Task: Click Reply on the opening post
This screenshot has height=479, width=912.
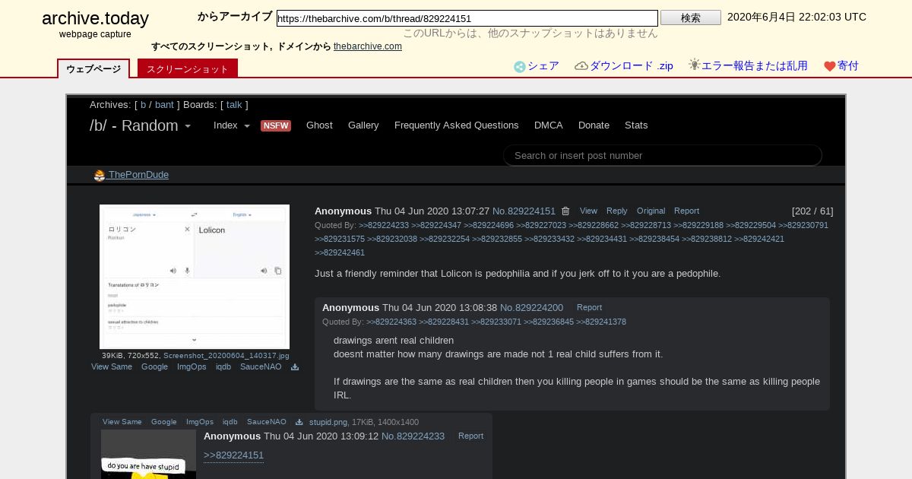Action: (x=617, y=211)
